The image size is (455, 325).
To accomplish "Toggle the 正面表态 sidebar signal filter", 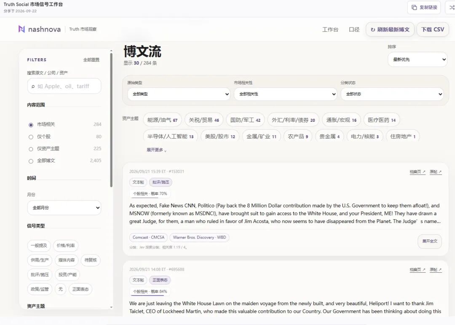I will [80, 289].
